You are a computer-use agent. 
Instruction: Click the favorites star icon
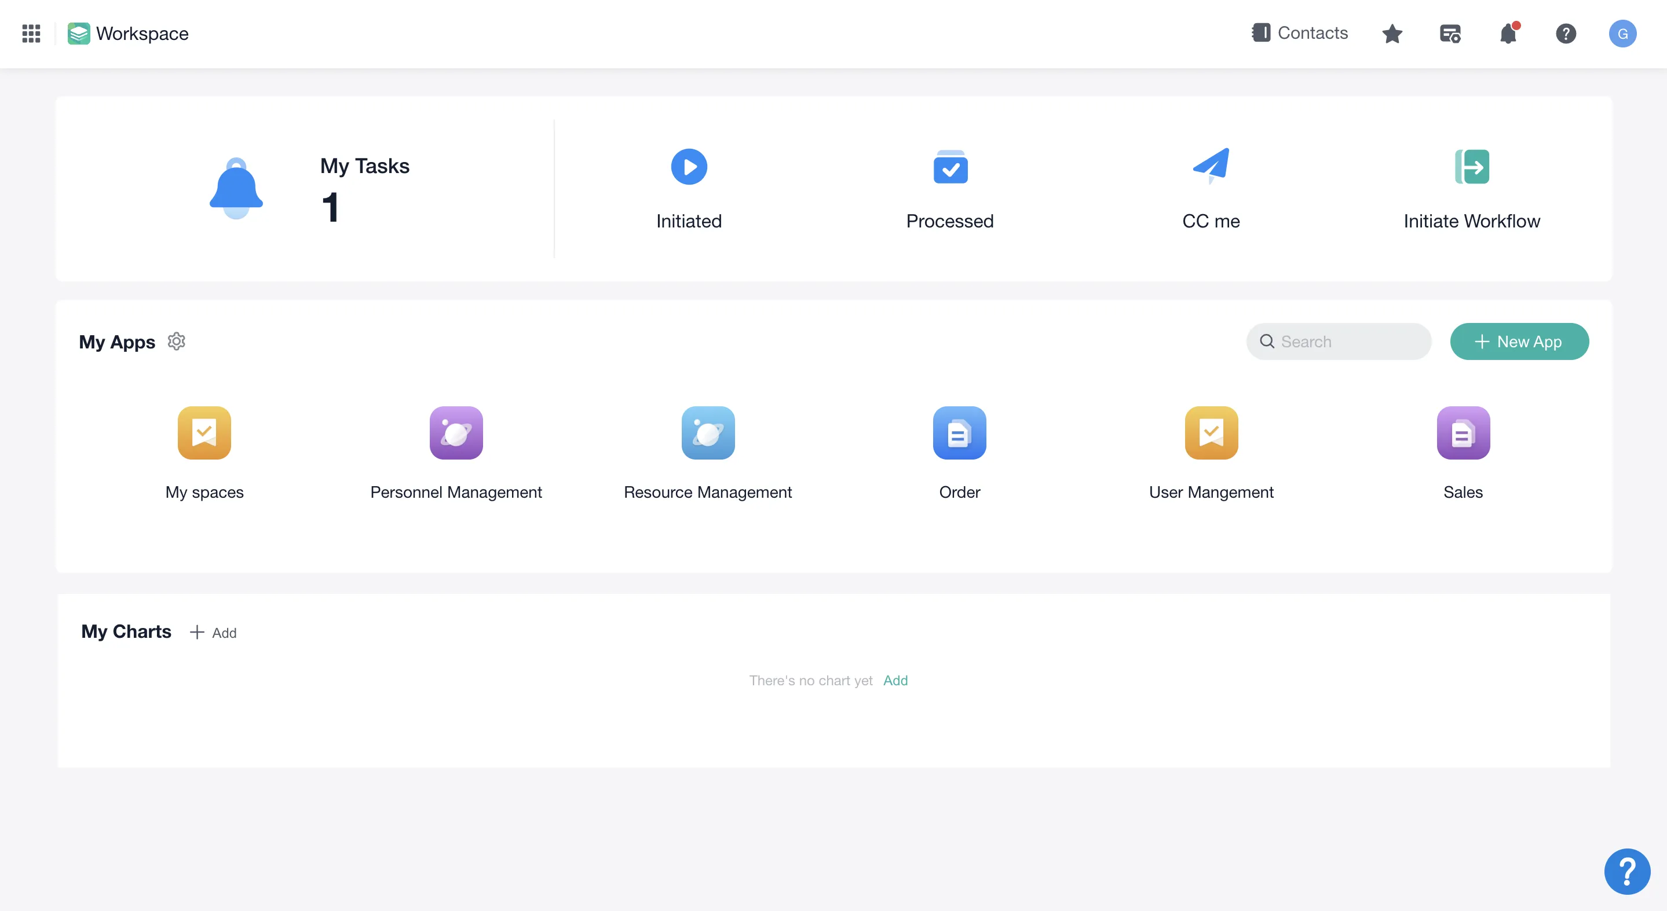[1392, 33]
